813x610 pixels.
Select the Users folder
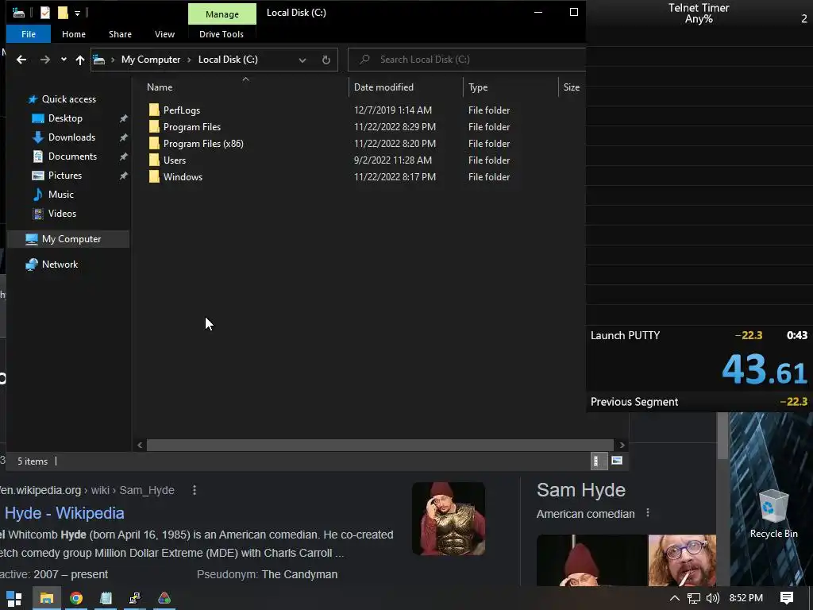(174, 160)
